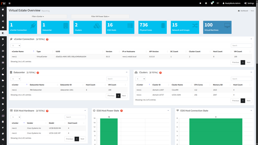Sort Clusters table by CPU Cores
This screenshot has height=145, width=258.
[202, 85]
